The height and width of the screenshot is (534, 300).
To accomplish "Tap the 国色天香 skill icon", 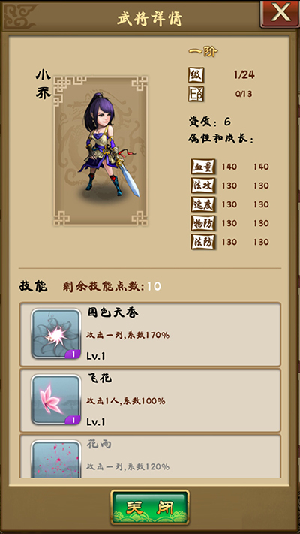I will 56,333.
